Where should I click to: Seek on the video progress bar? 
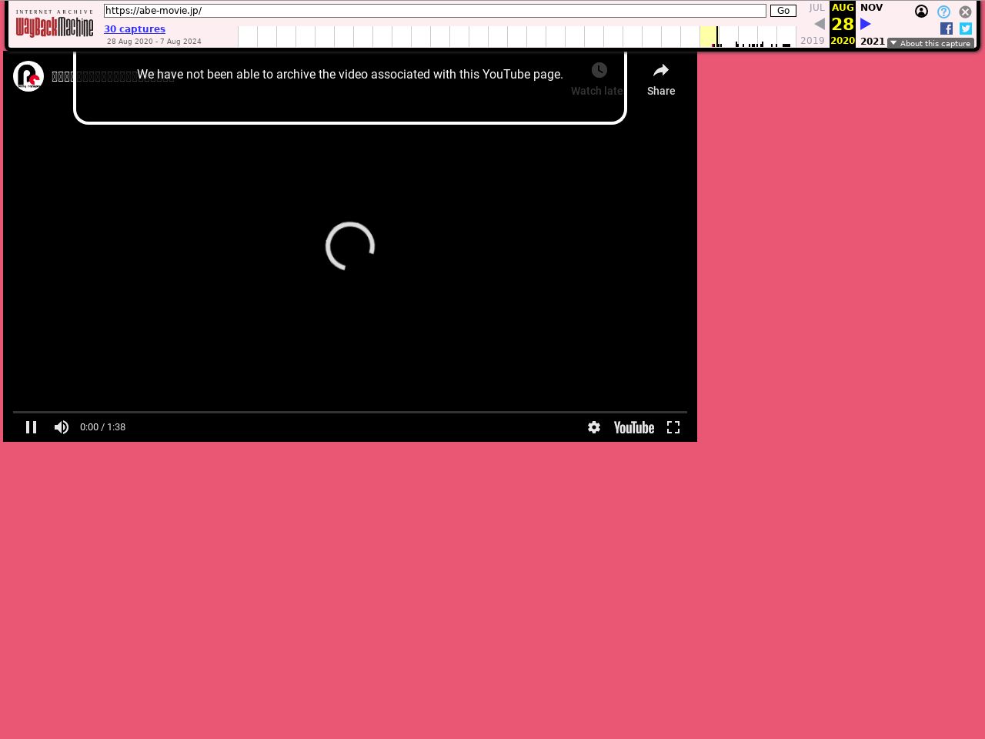coord(350,413)
